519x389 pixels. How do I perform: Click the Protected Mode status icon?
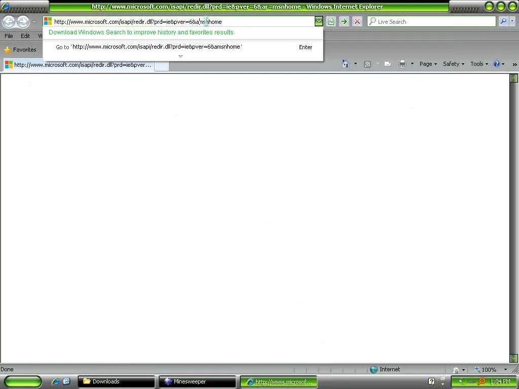click(x=456, y=370)
